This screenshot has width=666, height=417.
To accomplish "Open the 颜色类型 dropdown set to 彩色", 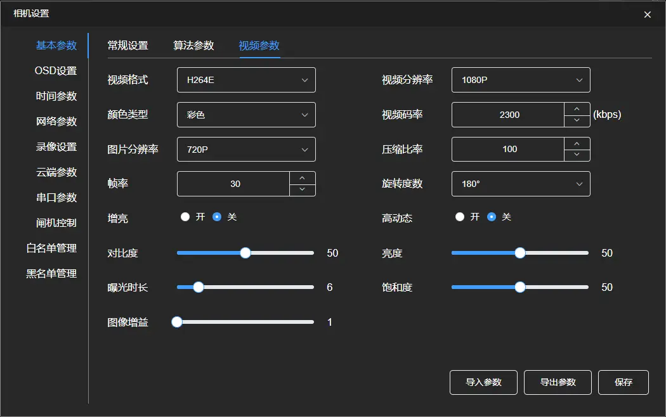I will [246, 115].
